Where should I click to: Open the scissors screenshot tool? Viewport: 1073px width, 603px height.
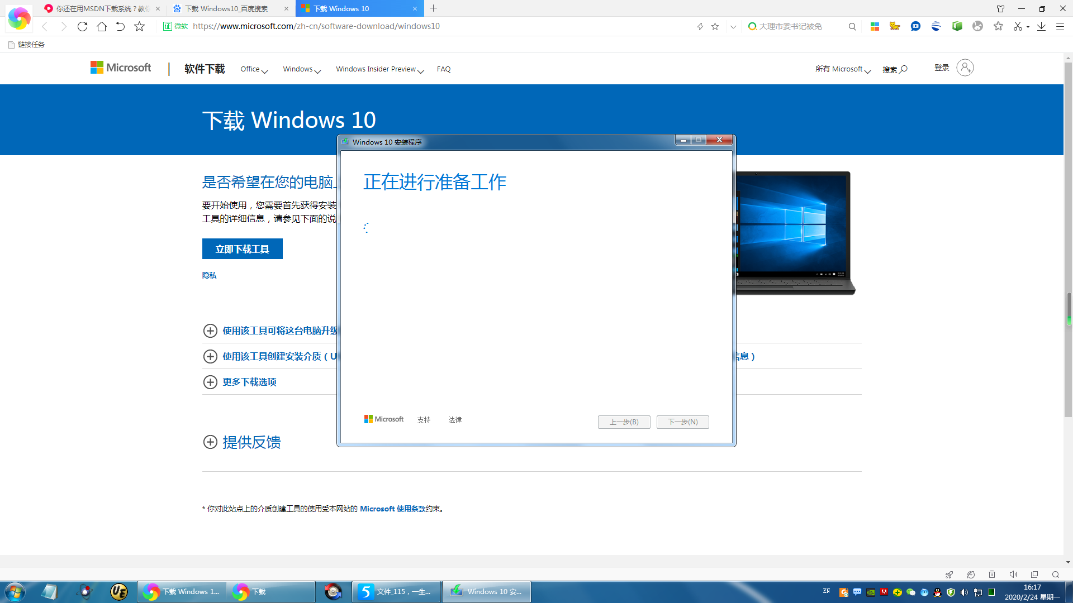1018,26
